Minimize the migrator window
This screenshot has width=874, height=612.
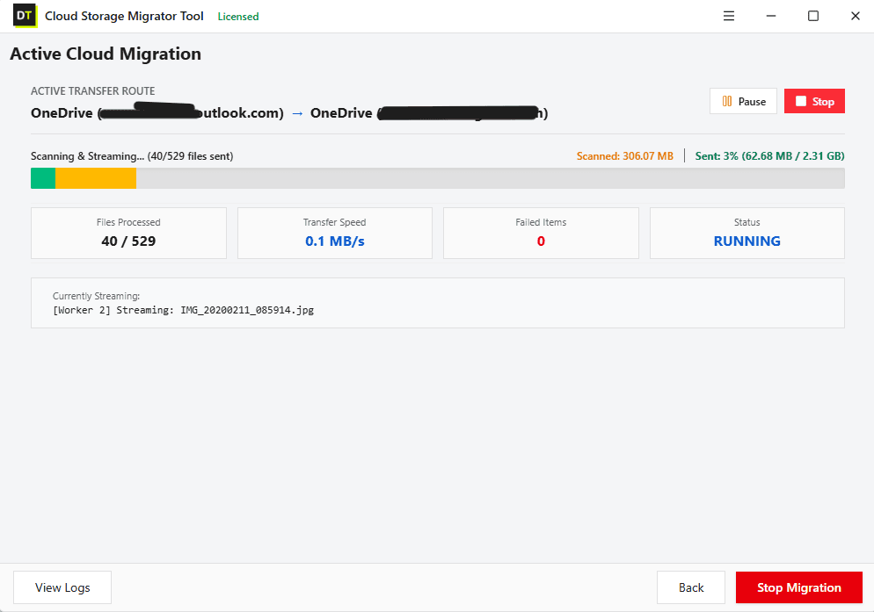tap(771, 16)
